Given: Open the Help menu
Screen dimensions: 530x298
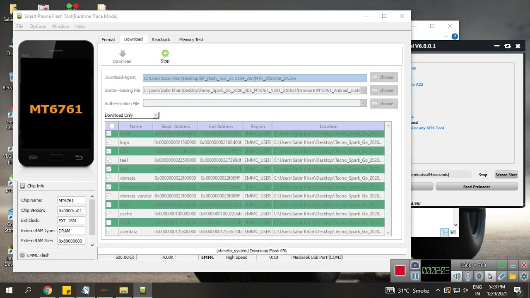Looking at the screenshot, I should coord(80,26).
